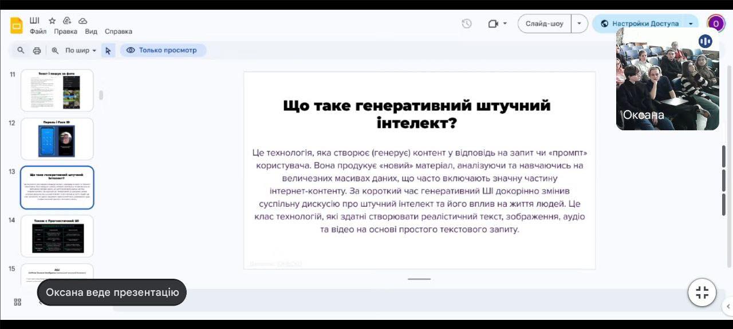Image resolution: width=733 pixels, height=329 pixels.
Task: Click the 'Только просмотр' view-only mode pill
Action: coord(163,50)
